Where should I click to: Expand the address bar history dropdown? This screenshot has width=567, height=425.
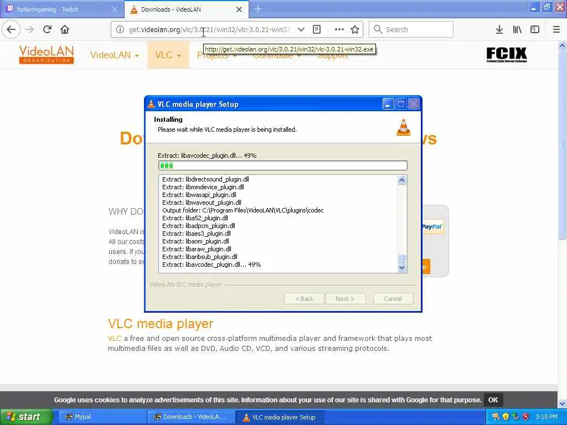click(301, 29)
